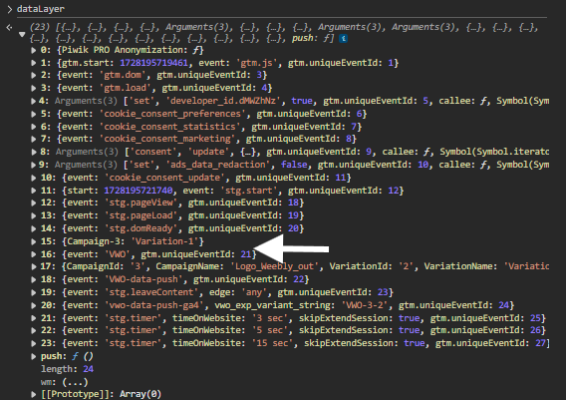Expand entry 10 cookie_consent_update

[34, 178]
